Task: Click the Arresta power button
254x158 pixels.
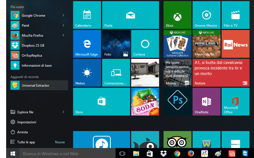Action: (x=39, y=132)
